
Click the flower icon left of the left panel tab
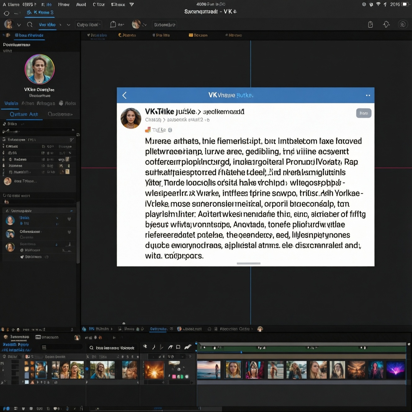click(8, 35)
